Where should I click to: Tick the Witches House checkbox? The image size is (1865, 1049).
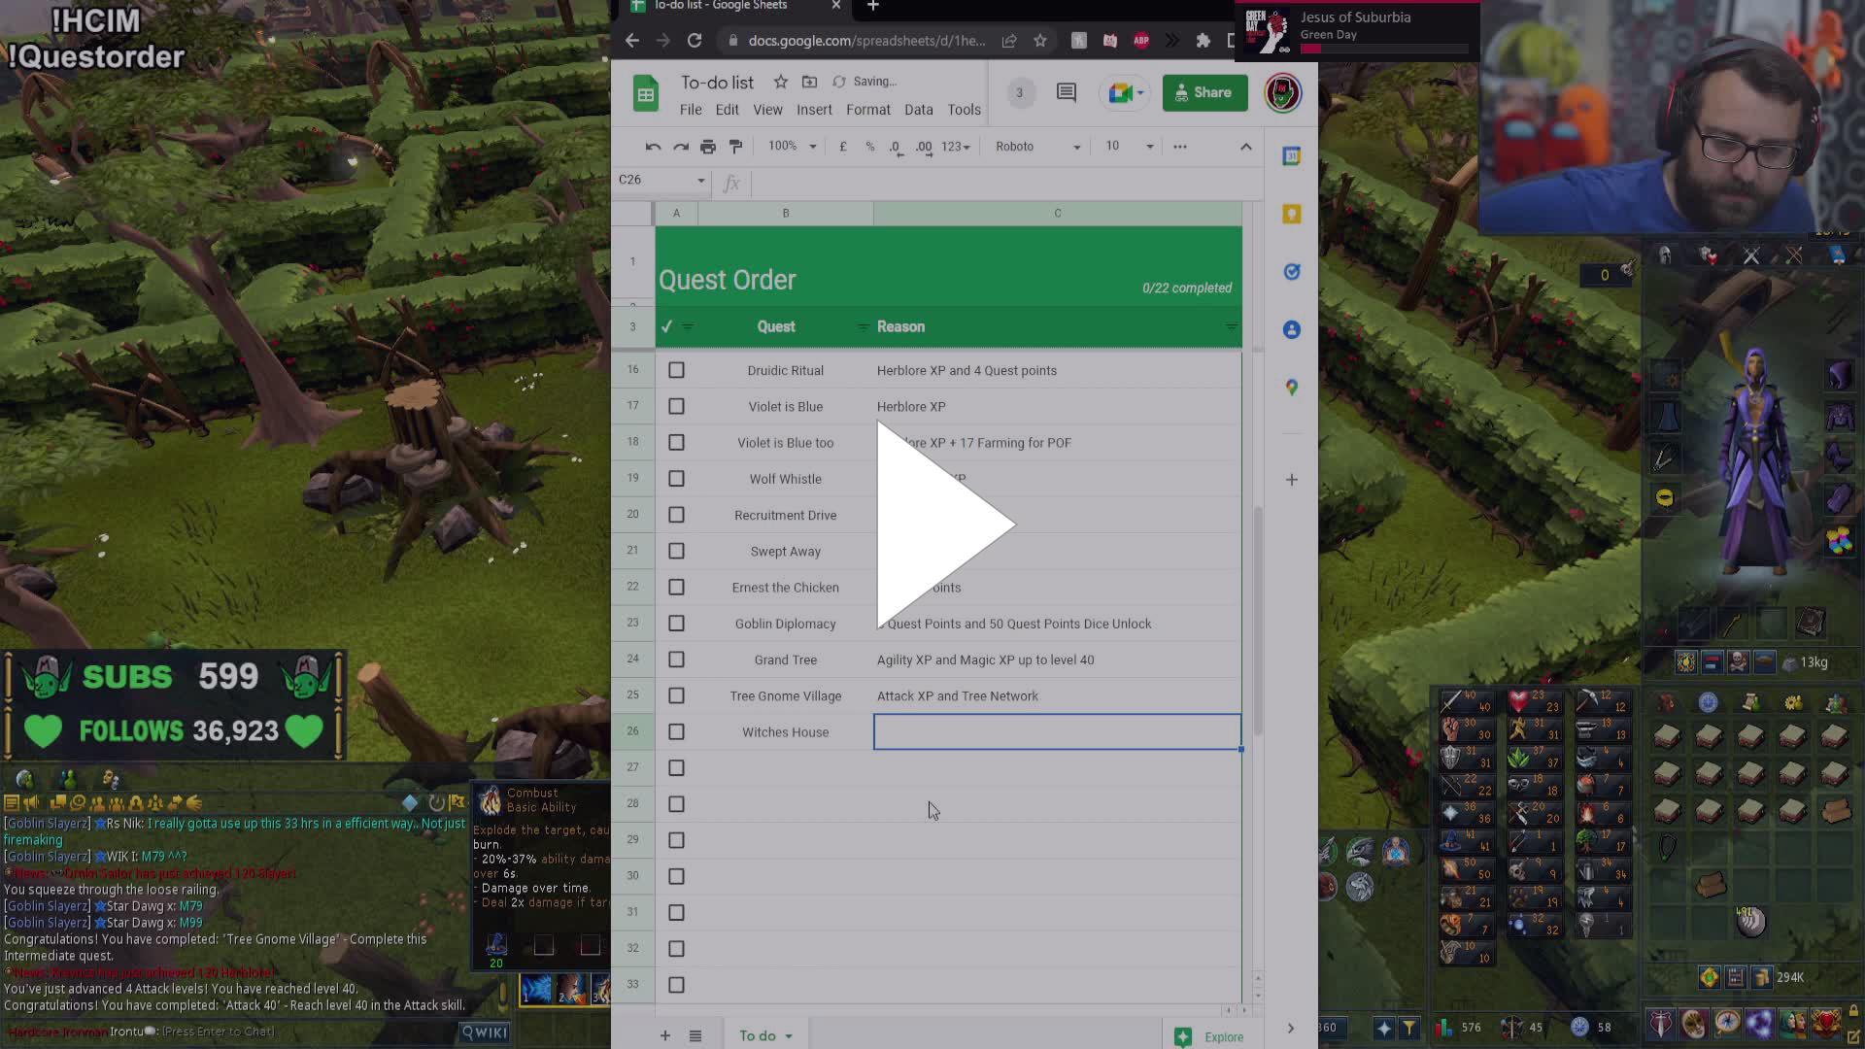click(676, 732)
